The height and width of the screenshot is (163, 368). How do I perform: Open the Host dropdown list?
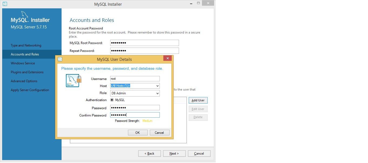157,86
